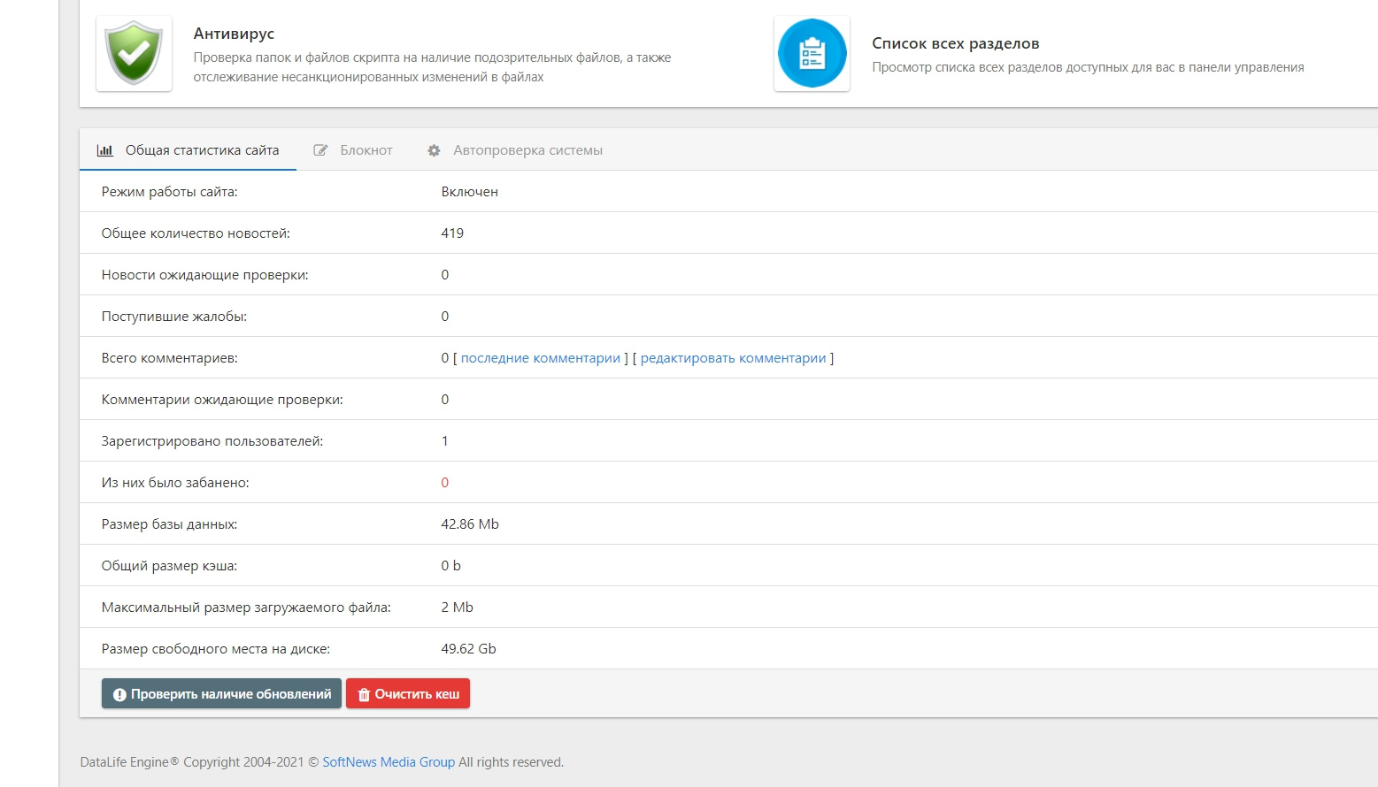Open the Антивирус section title
Screen dimensions: 1378x787
click(x=234, y=34)
